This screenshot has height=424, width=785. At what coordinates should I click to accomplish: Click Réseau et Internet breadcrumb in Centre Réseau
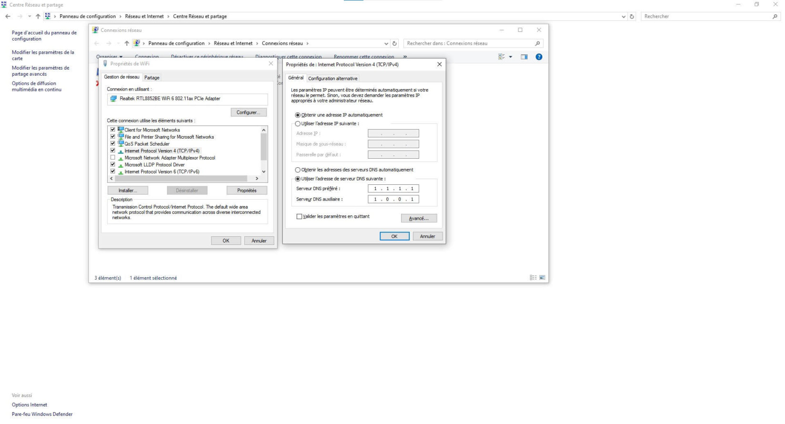(145, 16)
